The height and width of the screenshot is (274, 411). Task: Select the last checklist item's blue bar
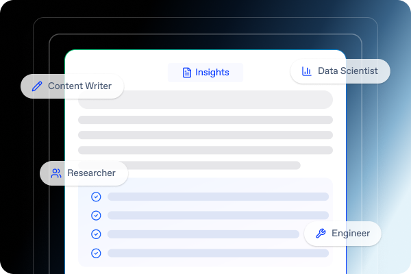tap(218, 253)
